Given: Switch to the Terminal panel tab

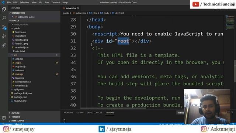Looking at the screenshot, I should [110, 113].
